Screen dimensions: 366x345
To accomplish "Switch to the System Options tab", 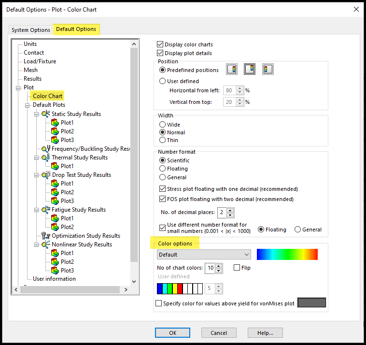I will coord(31,30).
